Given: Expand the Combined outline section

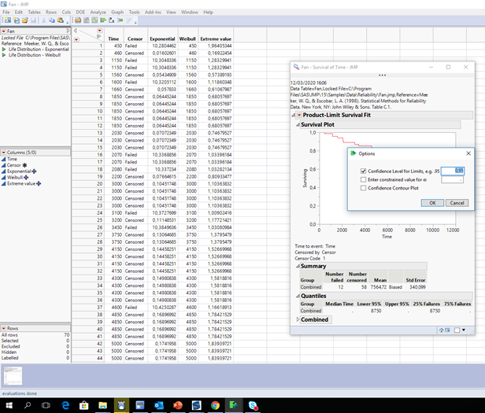Looking at the screenshot, I should (x=298, y=319).
